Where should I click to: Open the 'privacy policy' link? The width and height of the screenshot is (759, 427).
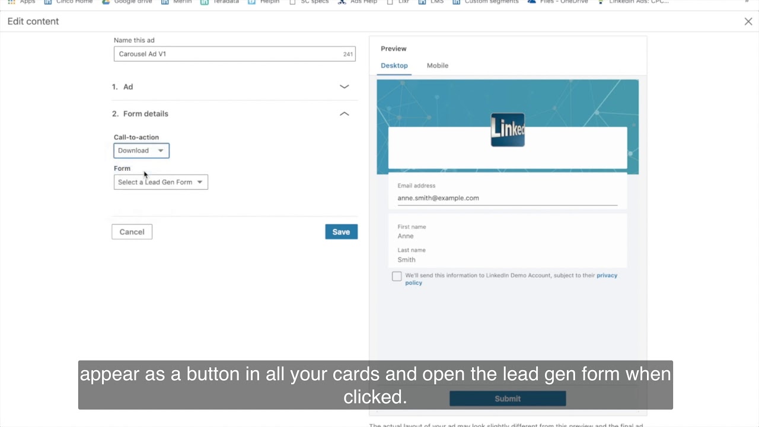(607, 275)
